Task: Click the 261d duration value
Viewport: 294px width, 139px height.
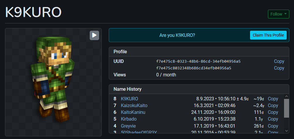Action: tap(259, 126)
